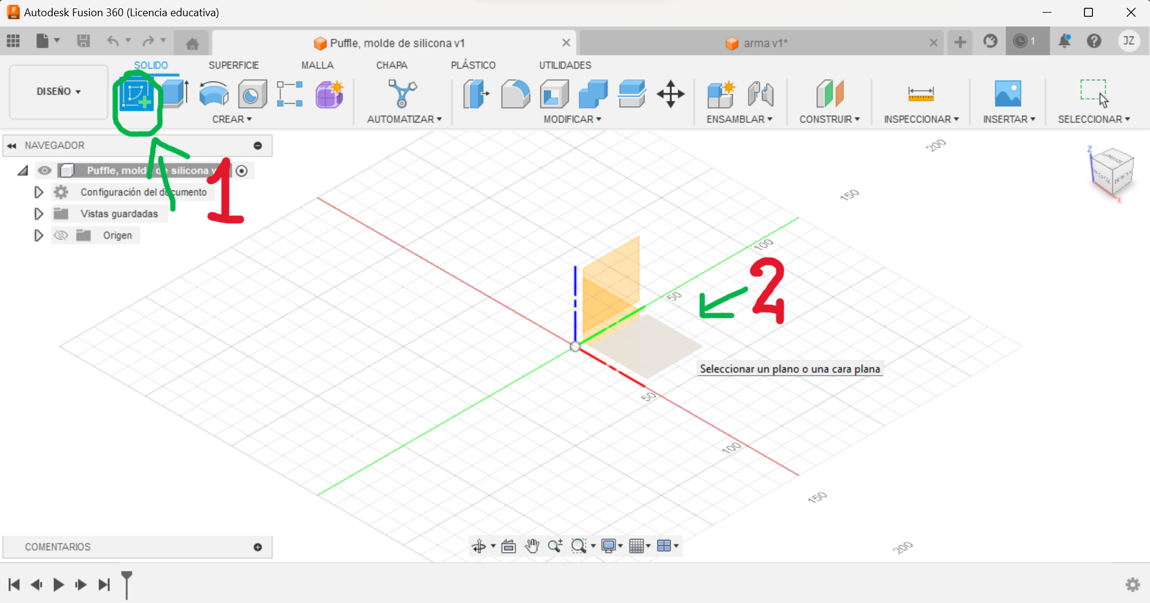Select the Revolve tool icon
This screenshot has width=1150, height=603.
(214, 94)
